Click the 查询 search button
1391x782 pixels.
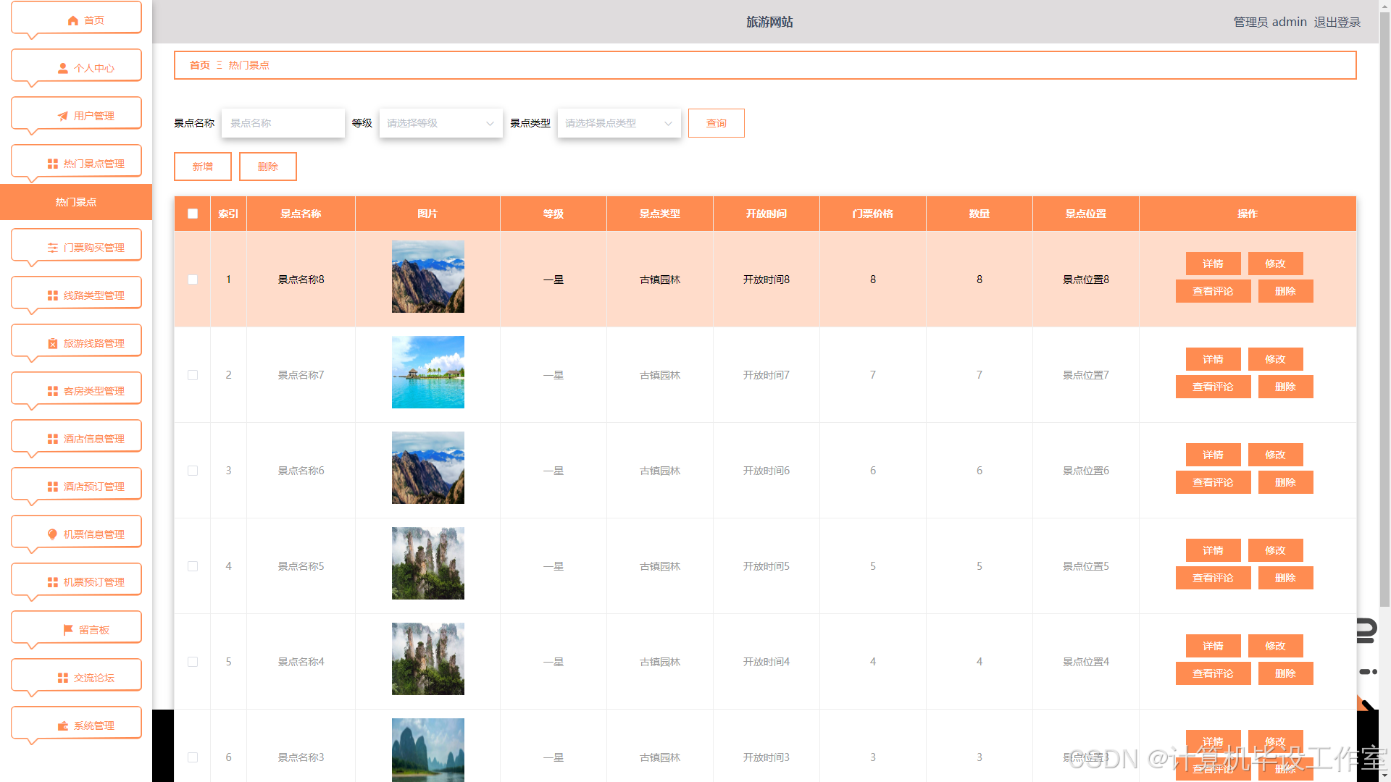click(716, 123)
